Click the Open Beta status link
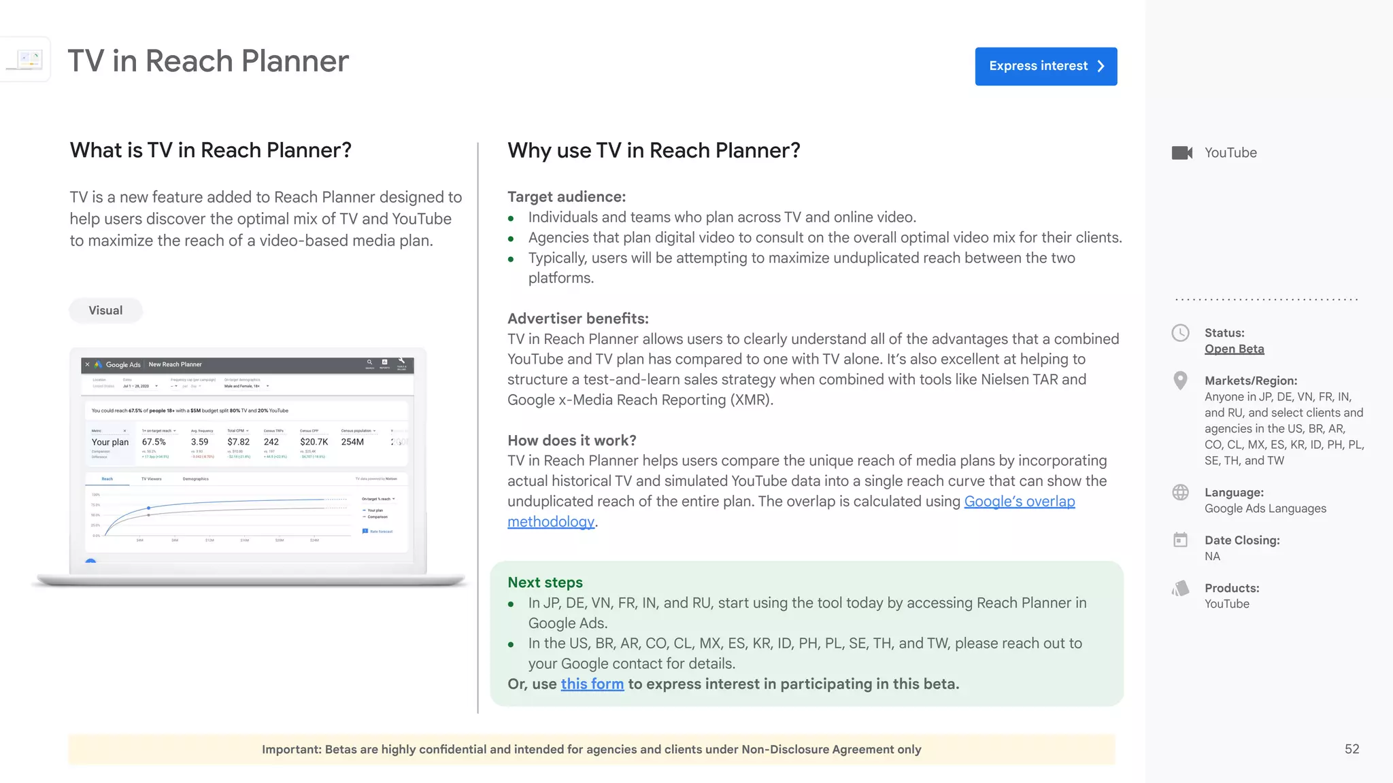This screenshot has height=783, width=1393. point(1234,349)
